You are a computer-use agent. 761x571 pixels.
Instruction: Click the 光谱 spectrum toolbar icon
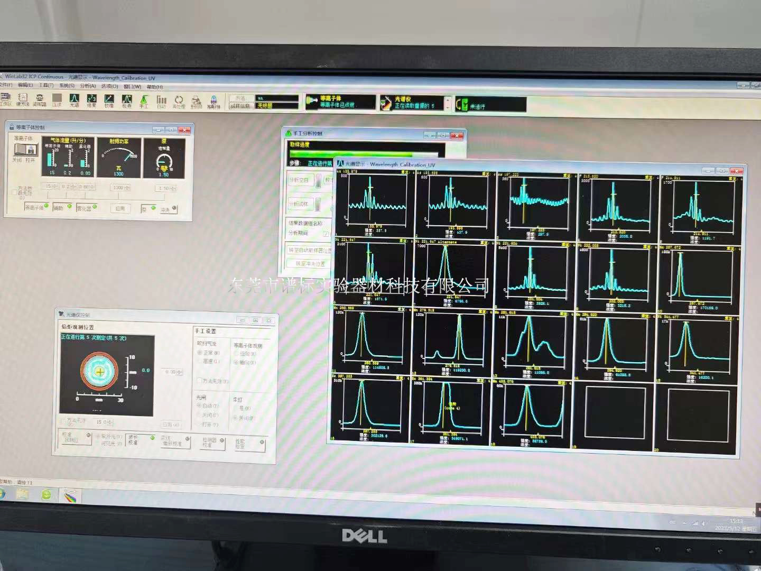[x=75, y=100]
